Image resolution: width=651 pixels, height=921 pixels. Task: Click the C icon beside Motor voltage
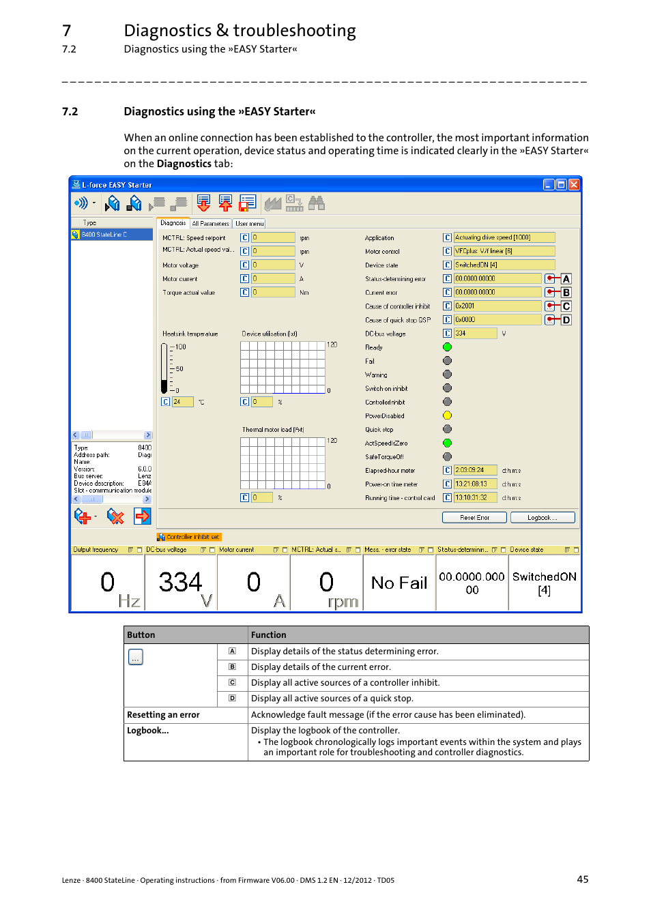click(x=244, y=265)
